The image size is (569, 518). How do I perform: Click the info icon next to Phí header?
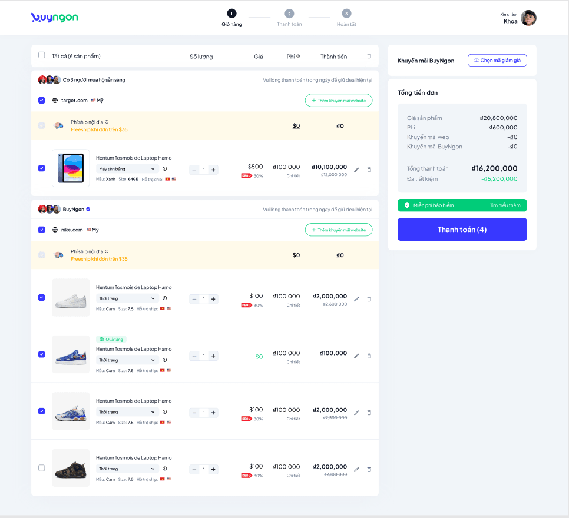point(298,57)
